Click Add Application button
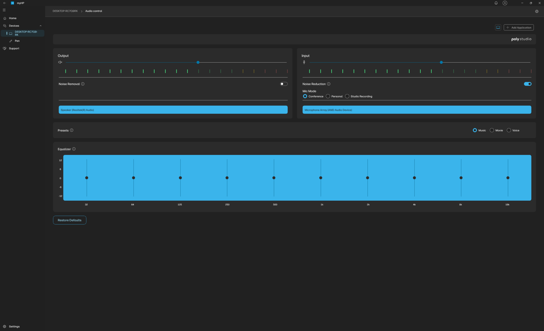This screenshot has width=544, height=331. click(x=518, y=27)
